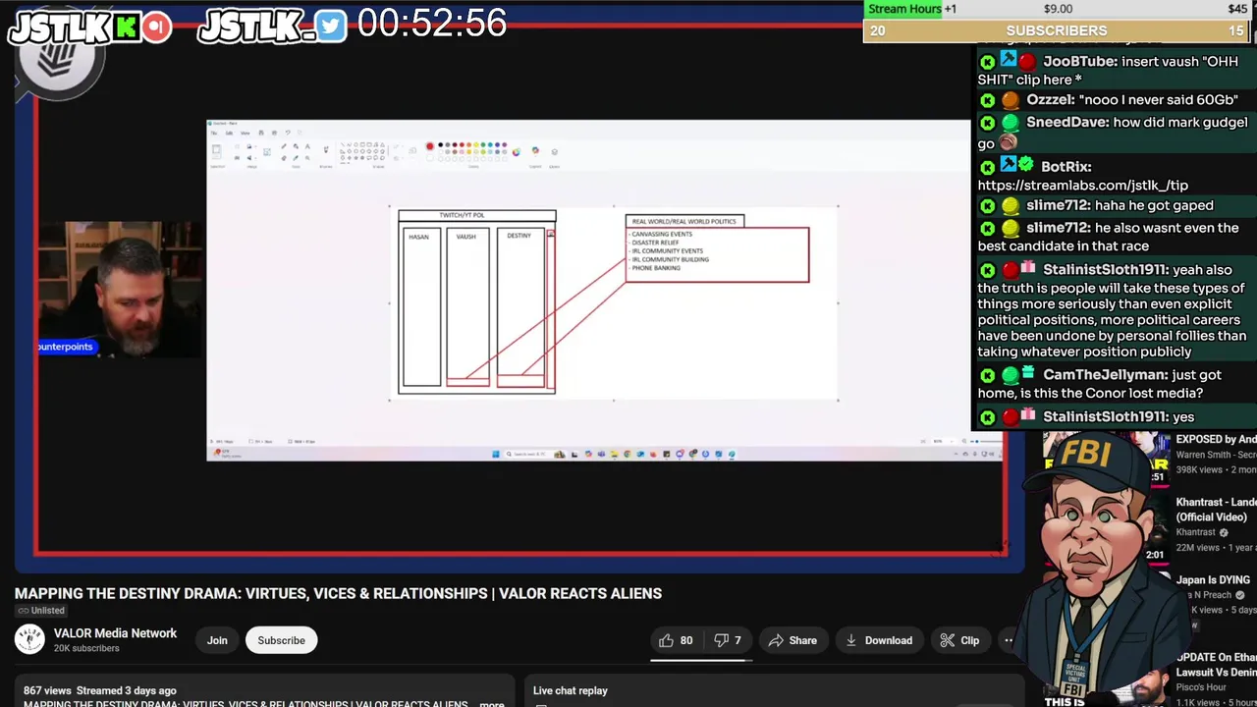Viewport: 1257px width, 707px height.
Task: Open the Edit menu in Paint
Action: [229, 133]
